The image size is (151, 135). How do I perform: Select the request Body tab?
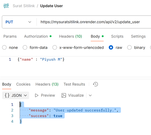(x=97, y=36)
